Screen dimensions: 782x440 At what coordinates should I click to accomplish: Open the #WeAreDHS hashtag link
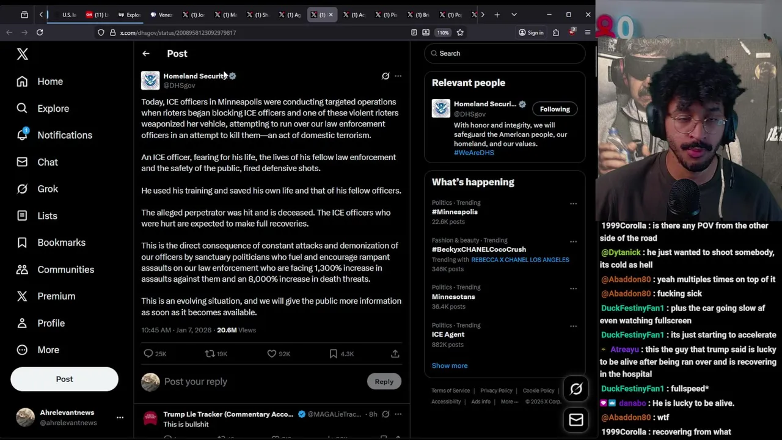coord(474,153)
